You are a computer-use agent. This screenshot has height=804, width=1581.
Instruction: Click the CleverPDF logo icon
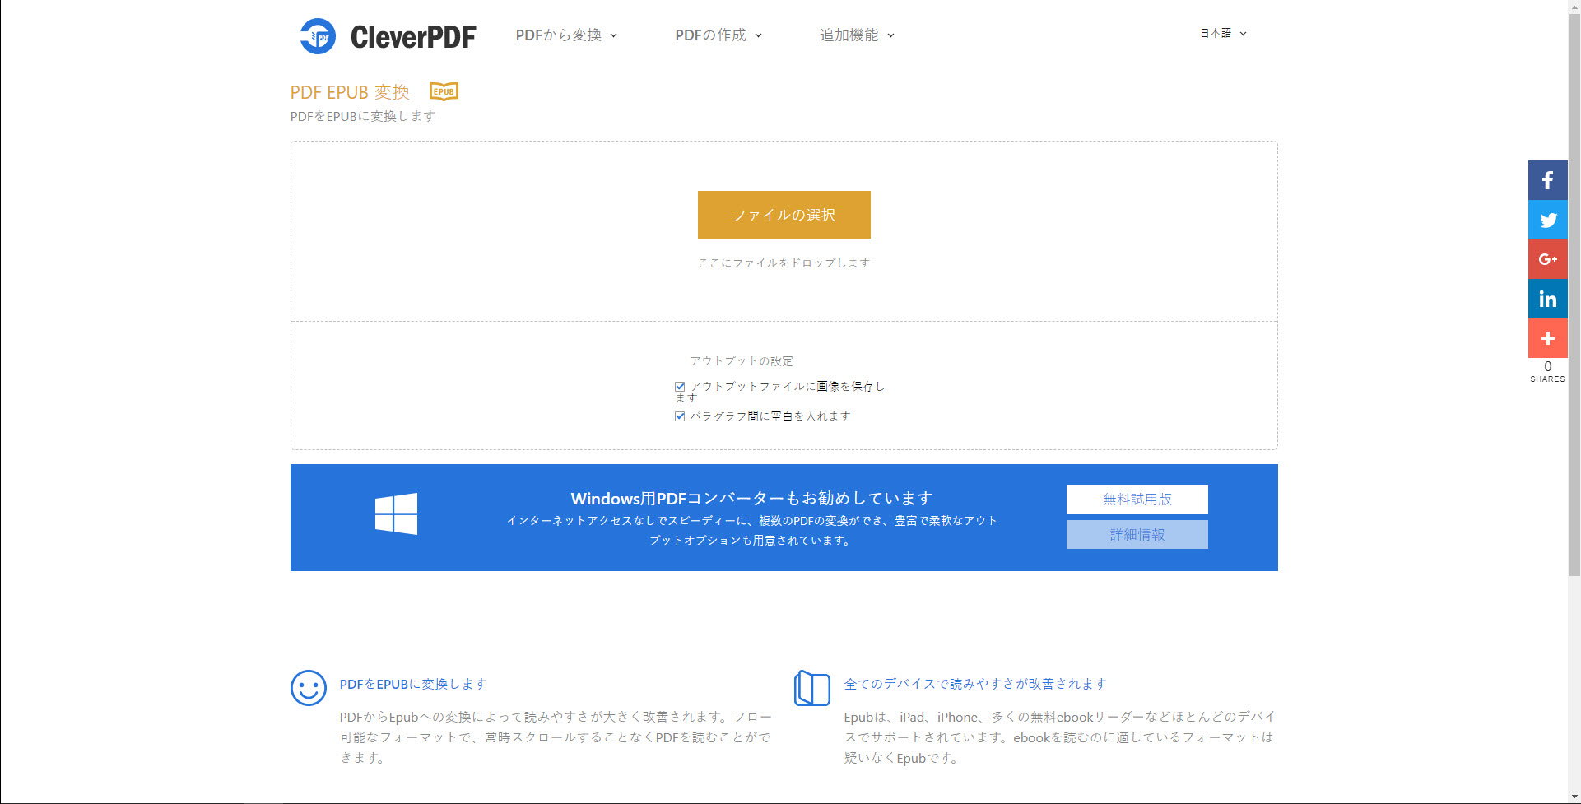point(318,36)
